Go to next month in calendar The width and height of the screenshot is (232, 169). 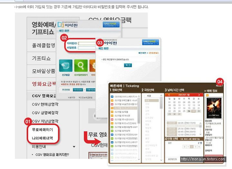(199, 95)
